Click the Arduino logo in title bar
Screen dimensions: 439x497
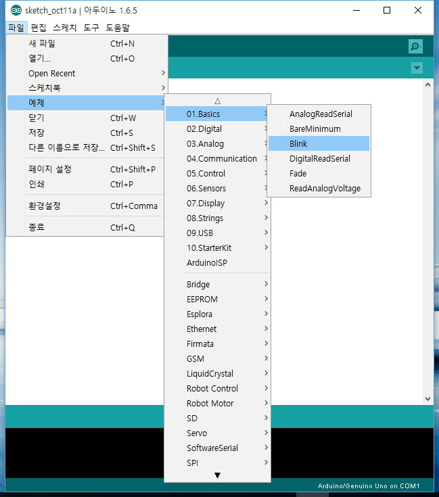tap(16, 10)
